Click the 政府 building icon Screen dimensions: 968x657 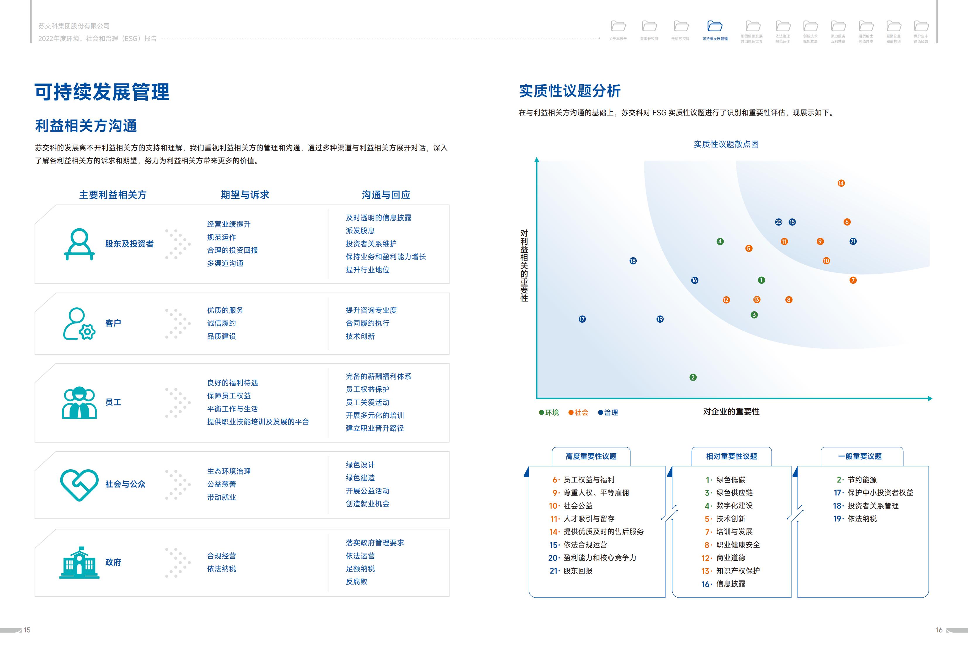79,563
